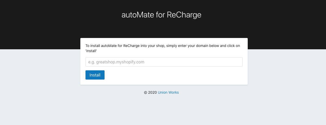The width and height of the screenshot is (326, 125).
Task: Submit the form using Install
Action: (95, 75)
